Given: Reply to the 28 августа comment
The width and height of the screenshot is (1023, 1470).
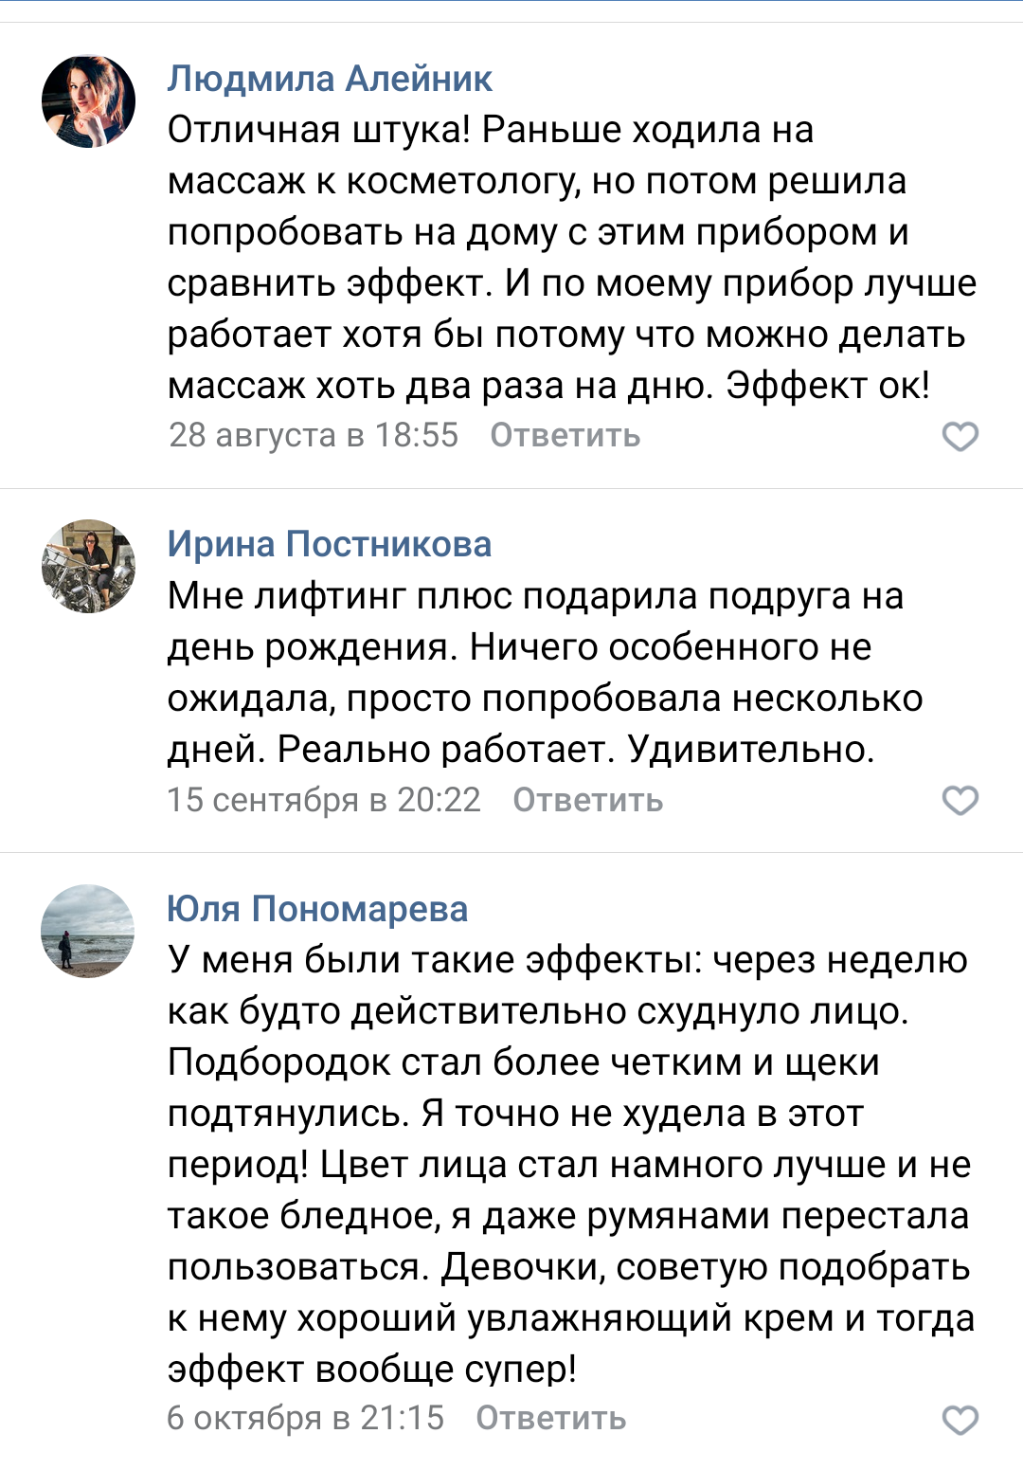Looking at the screenshot, I should point(565,436).
